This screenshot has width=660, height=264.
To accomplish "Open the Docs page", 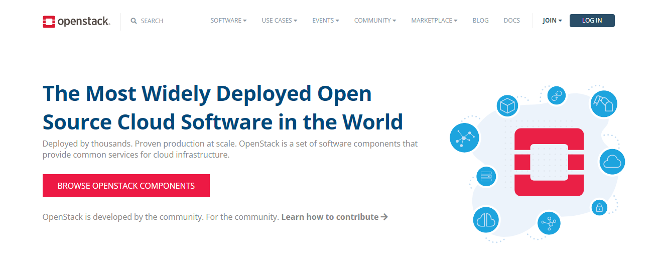I will (511, 21).
